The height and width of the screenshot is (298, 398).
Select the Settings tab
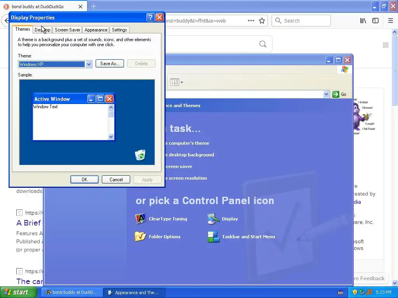coord(119,30)
